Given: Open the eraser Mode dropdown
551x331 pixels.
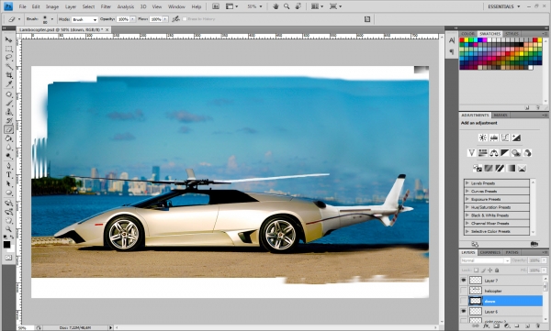Looking at the screenshot, I should [84, 19].
